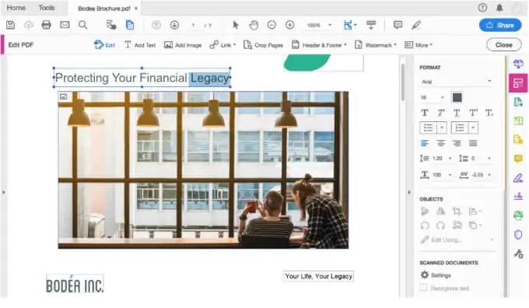This screenshot has width=529, height=308.
Task: Select the highlighter pen tool
Action: click(x=416, y=25)
